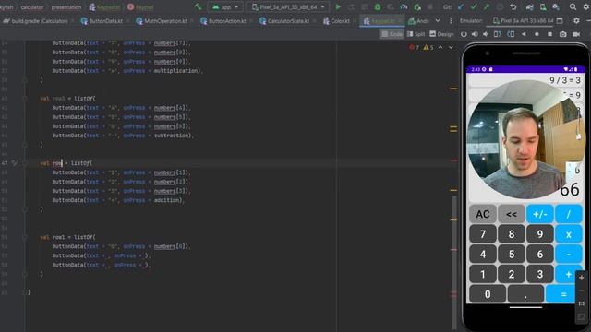Tap the 8 key on calculator
Image resolution: width=591 pixels, height=332 pixels.
point(511,234)
